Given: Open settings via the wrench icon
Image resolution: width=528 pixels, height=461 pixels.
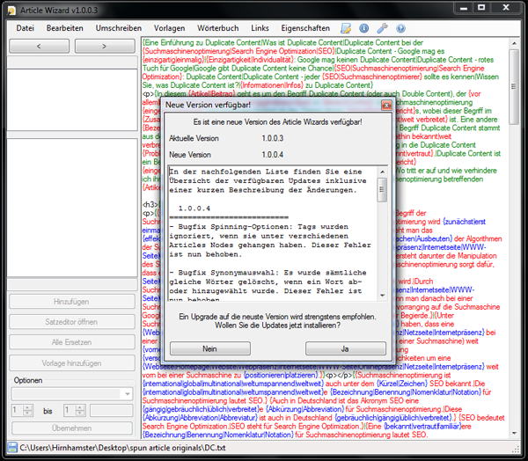Looking at the screenshot, I should tap(382, 28).
